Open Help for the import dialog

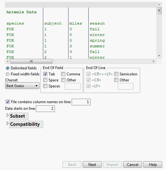coord(153,165)
